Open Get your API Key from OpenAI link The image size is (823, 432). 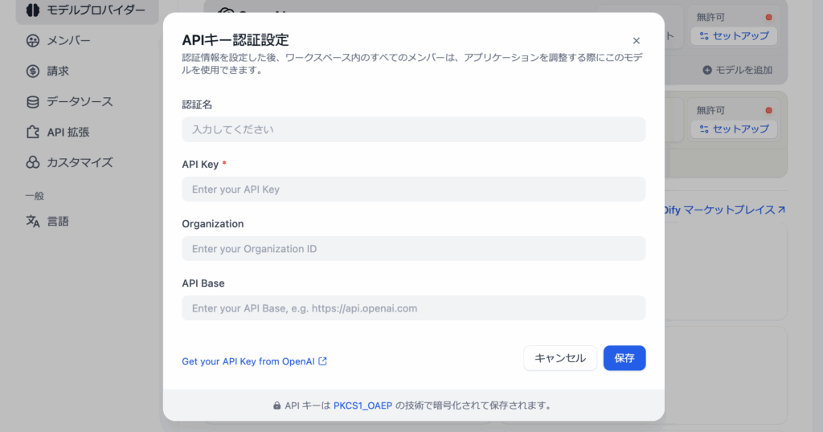pos(254,361)
